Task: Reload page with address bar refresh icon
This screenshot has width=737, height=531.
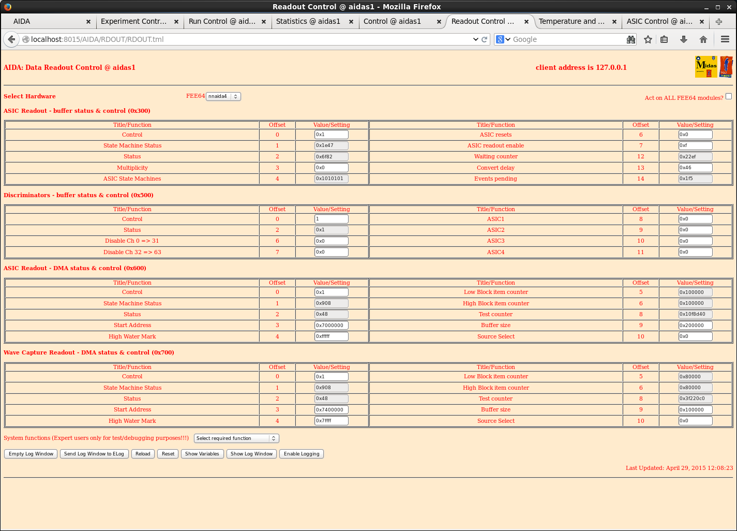Action: tap(485, 39)
